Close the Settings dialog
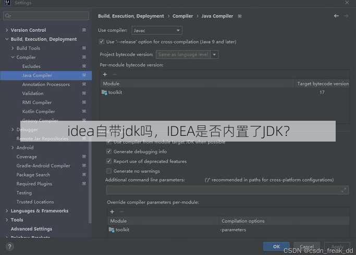 (x=347, y=3)
